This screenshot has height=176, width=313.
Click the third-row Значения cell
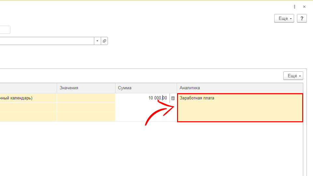coord(86,116)
